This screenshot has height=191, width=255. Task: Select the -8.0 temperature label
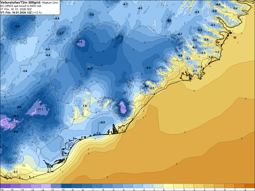pos(148,68)
